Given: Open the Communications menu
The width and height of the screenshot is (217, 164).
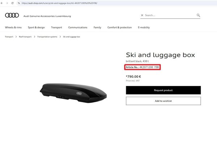Looking at the screenshot, I should click(78, 27).
